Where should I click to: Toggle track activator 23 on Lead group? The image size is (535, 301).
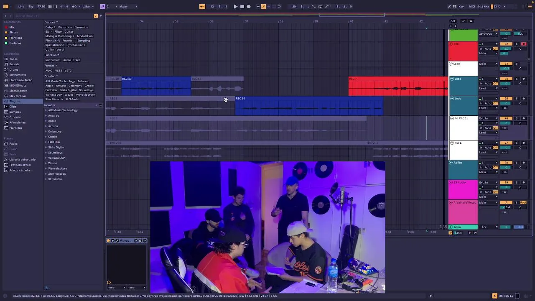coord(506,64)
